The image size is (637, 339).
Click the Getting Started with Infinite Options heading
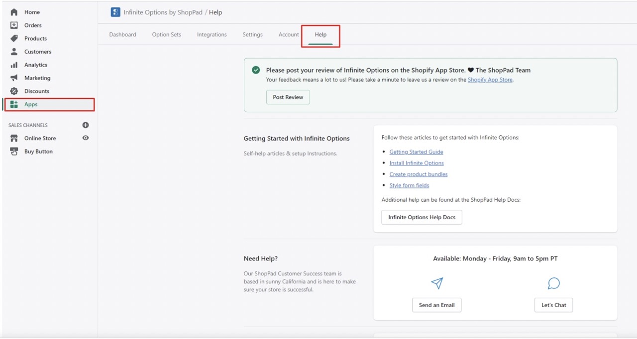(x=297, y=139)
